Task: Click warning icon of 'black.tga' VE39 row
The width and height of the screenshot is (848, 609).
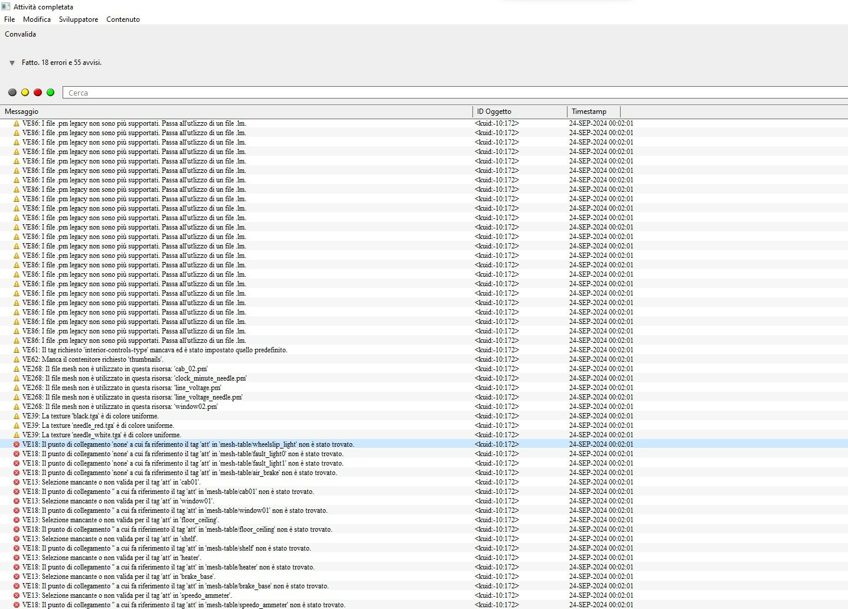Action: click(17, 416)
